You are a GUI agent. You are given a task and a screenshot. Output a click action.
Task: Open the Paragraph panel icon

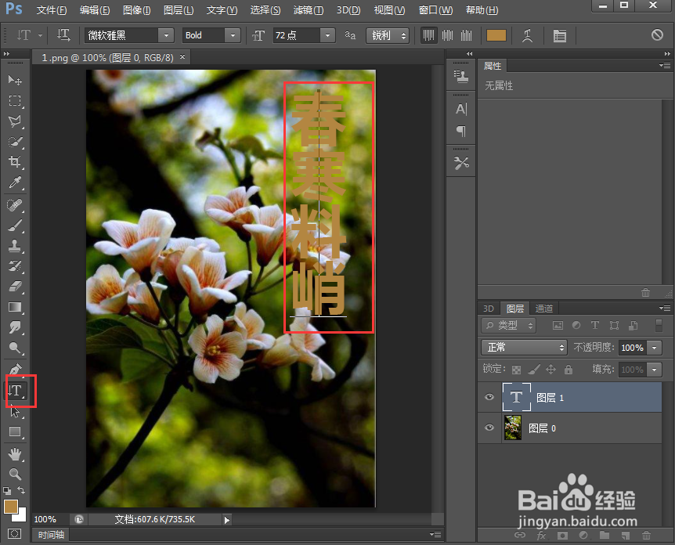[x=461, y=131]
